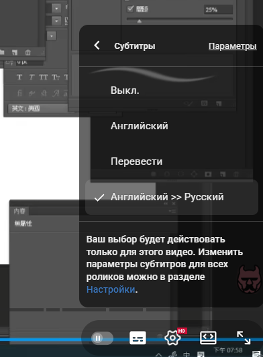
Task: Click the Faux Italic T icon in Photoshop
Action: (32, 78)
